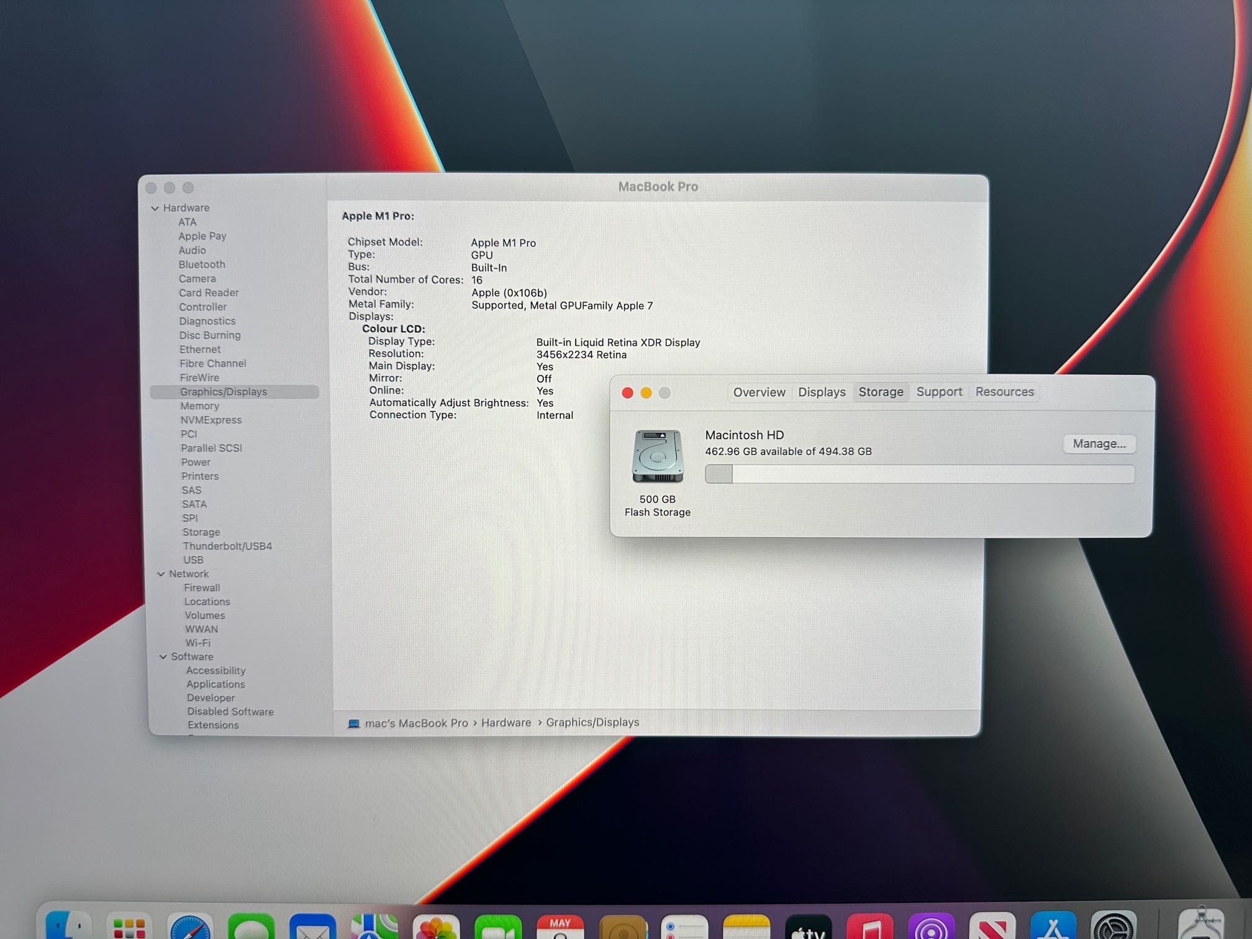Click mac's MacBook Pro in path bar

click(x=416, y=724)
